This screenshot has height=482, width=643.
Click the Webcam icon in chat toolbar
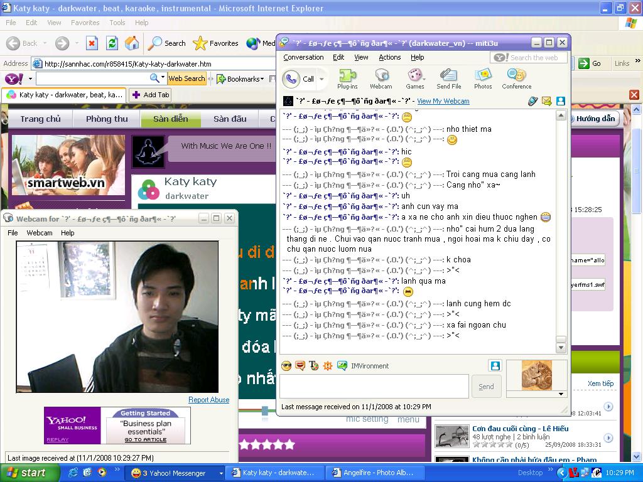point(381,78)
